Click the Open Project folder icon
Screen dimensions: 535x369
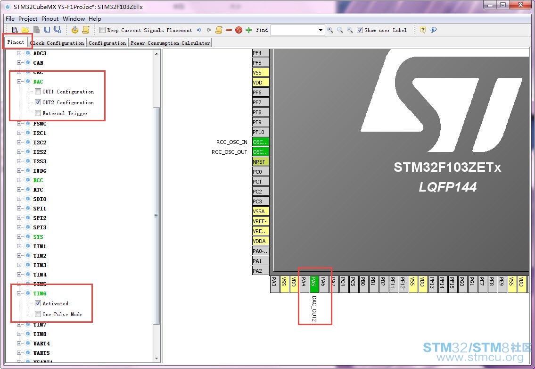pos(25,30)
